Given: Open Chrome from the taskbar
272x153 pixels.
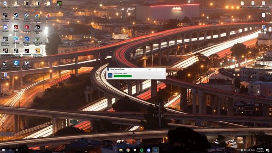Looking at the screenshot, I should pos(128,150).
